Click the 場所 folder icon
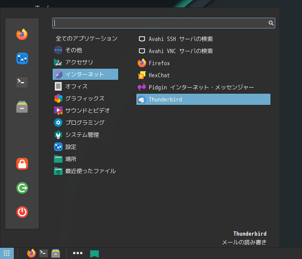This screenshot has height=259, width=302. tap(58, 159)
